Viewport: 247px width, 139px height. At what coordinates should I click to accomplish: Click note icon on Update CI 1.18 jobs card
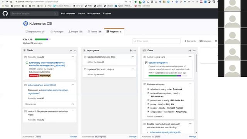click(85, 69)
